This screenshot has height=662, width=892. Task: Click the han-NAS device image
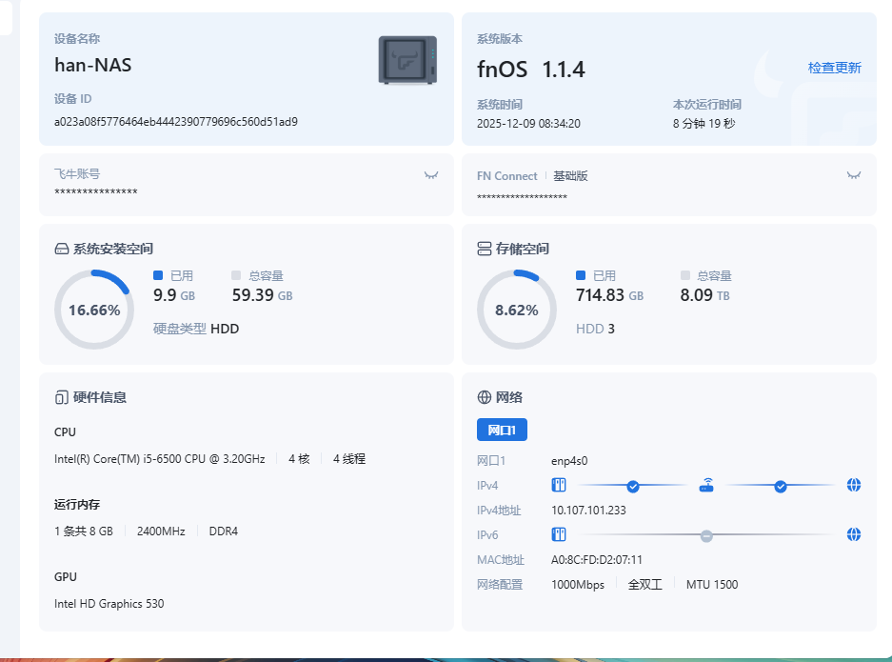(407, 61)
